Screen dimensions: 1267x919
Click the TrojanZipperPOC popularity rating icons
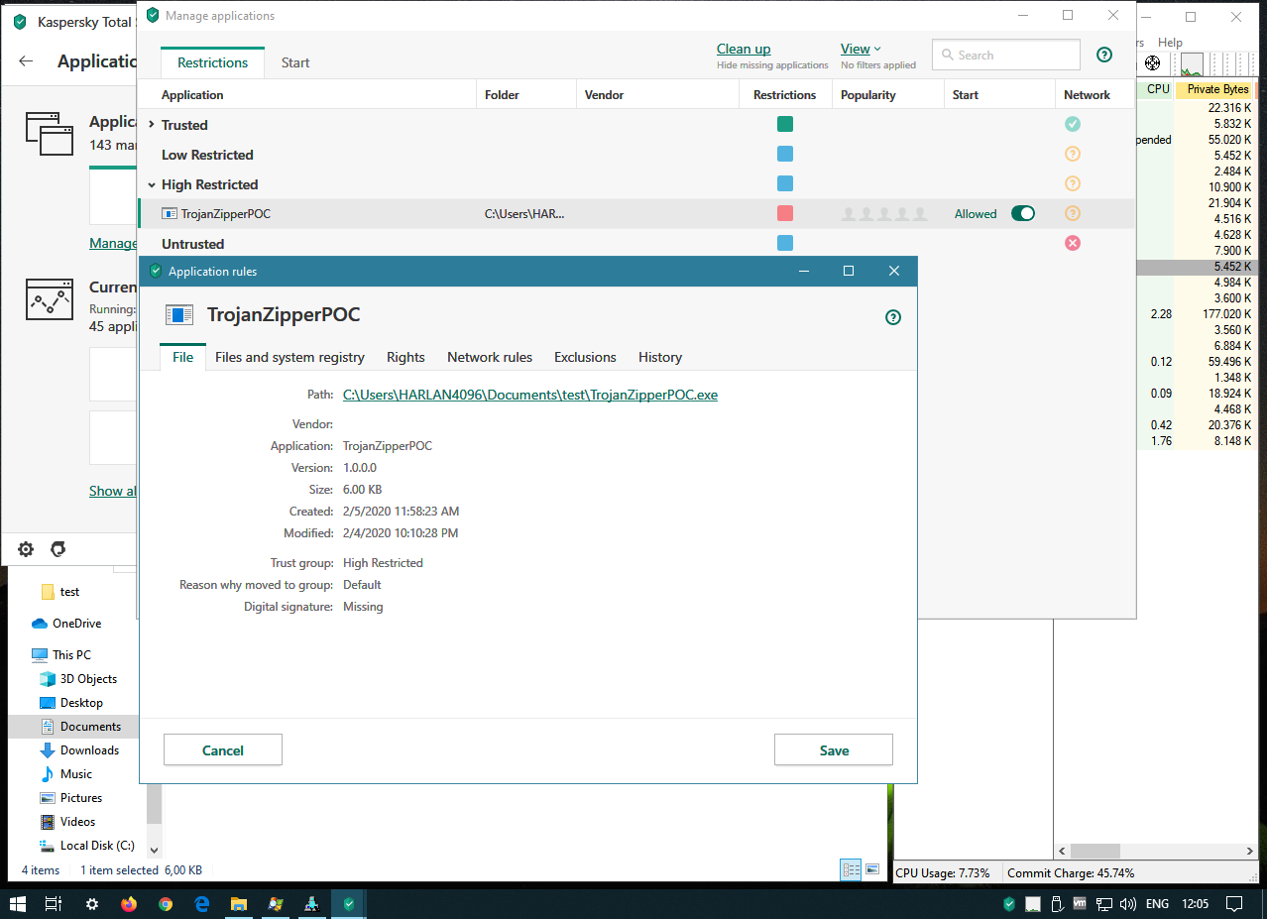[x=883, y=214]
